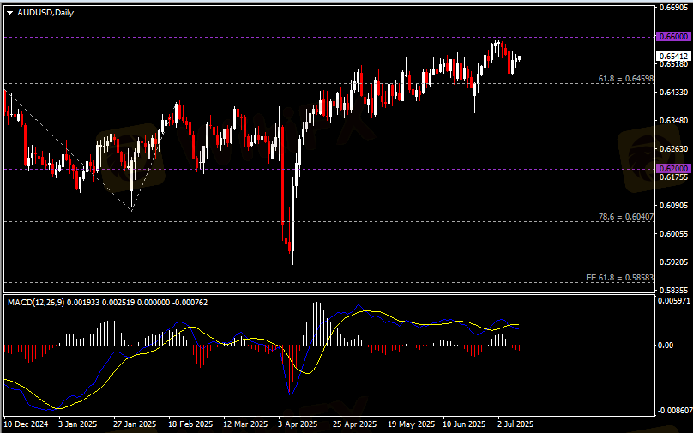The width and height of the screenshot is (693, 433).
Task: Click the 0.58355 price on the scale
Action: click(673, 291)
